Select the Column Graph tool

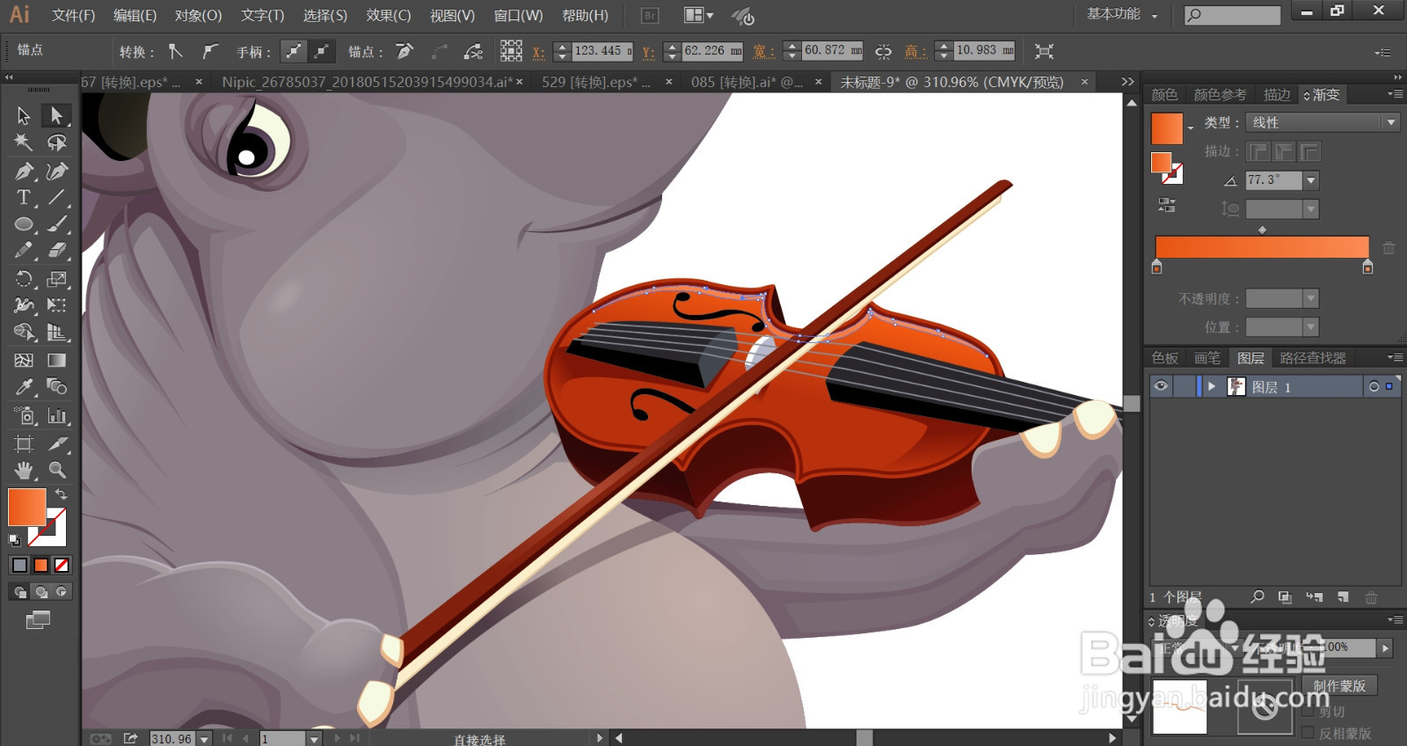coord(56,415)
